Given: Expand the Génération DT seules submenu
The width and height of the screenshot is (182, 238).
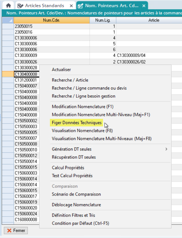Looking at the screenshot, I should (166, 149).
